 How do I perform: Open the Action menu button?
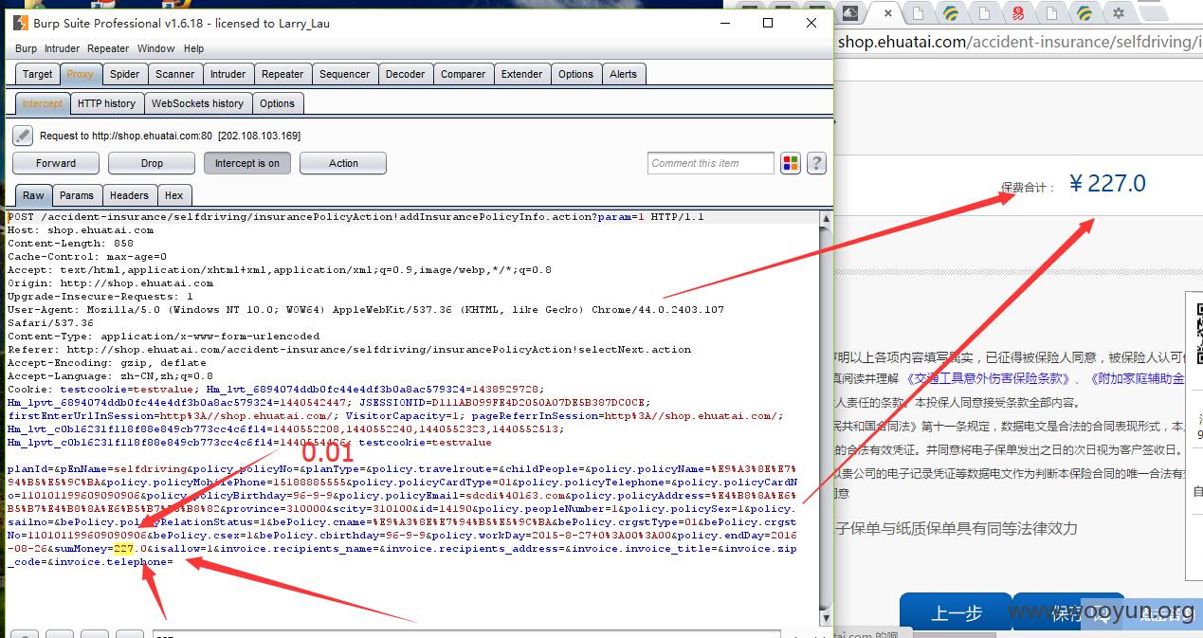pos(343,163)
